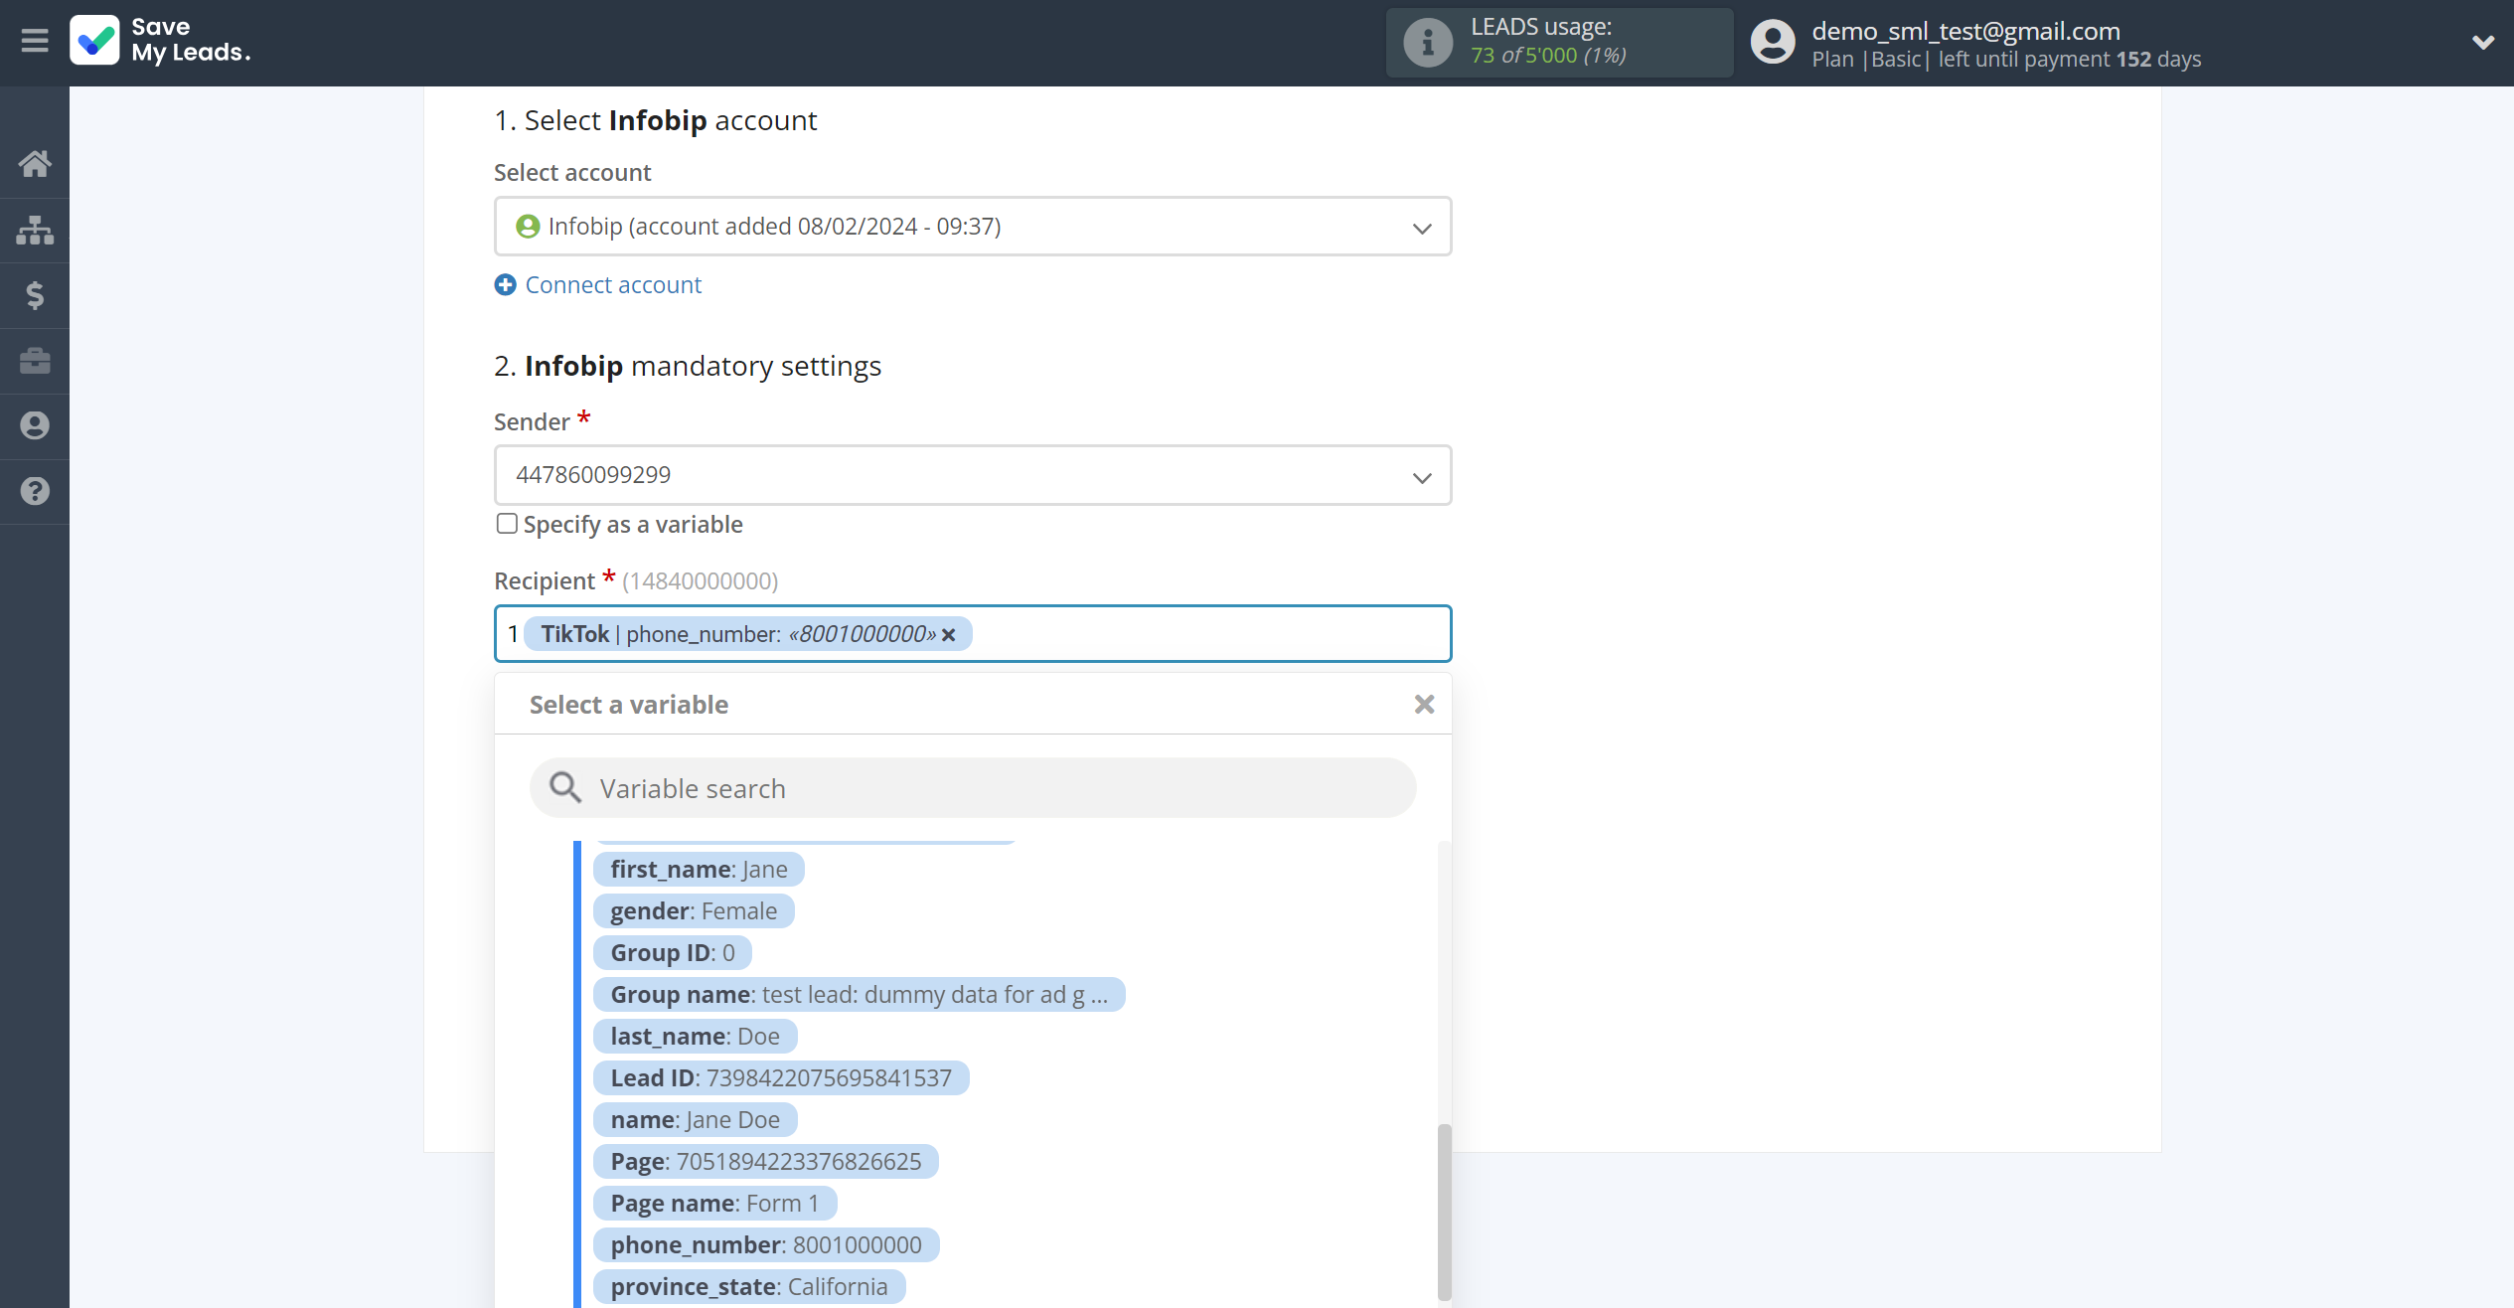Image resolution: width=2514 pixels, height=1308 pixels.
Task: Open the Select account dropdown
Action: click(x=973, y=227)
